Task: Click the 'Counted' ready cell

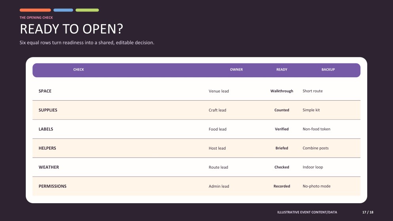Action: [x=282, y=110]
